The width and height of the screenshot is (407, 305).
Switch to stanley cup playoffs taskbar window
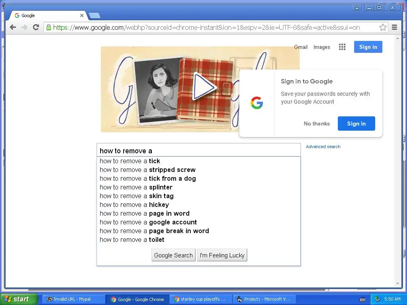click(x=202, y=299)
